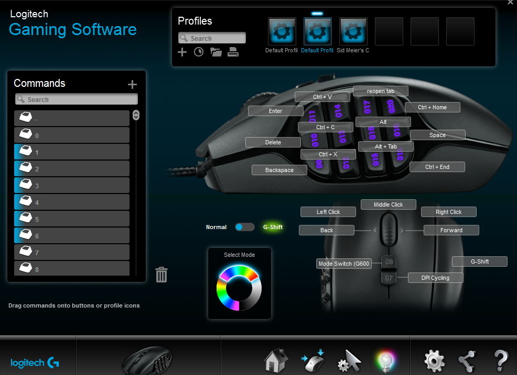This screenshot has width=517, height=375.
Task: Click the Middle Click assignment
Action: (389, 204)
